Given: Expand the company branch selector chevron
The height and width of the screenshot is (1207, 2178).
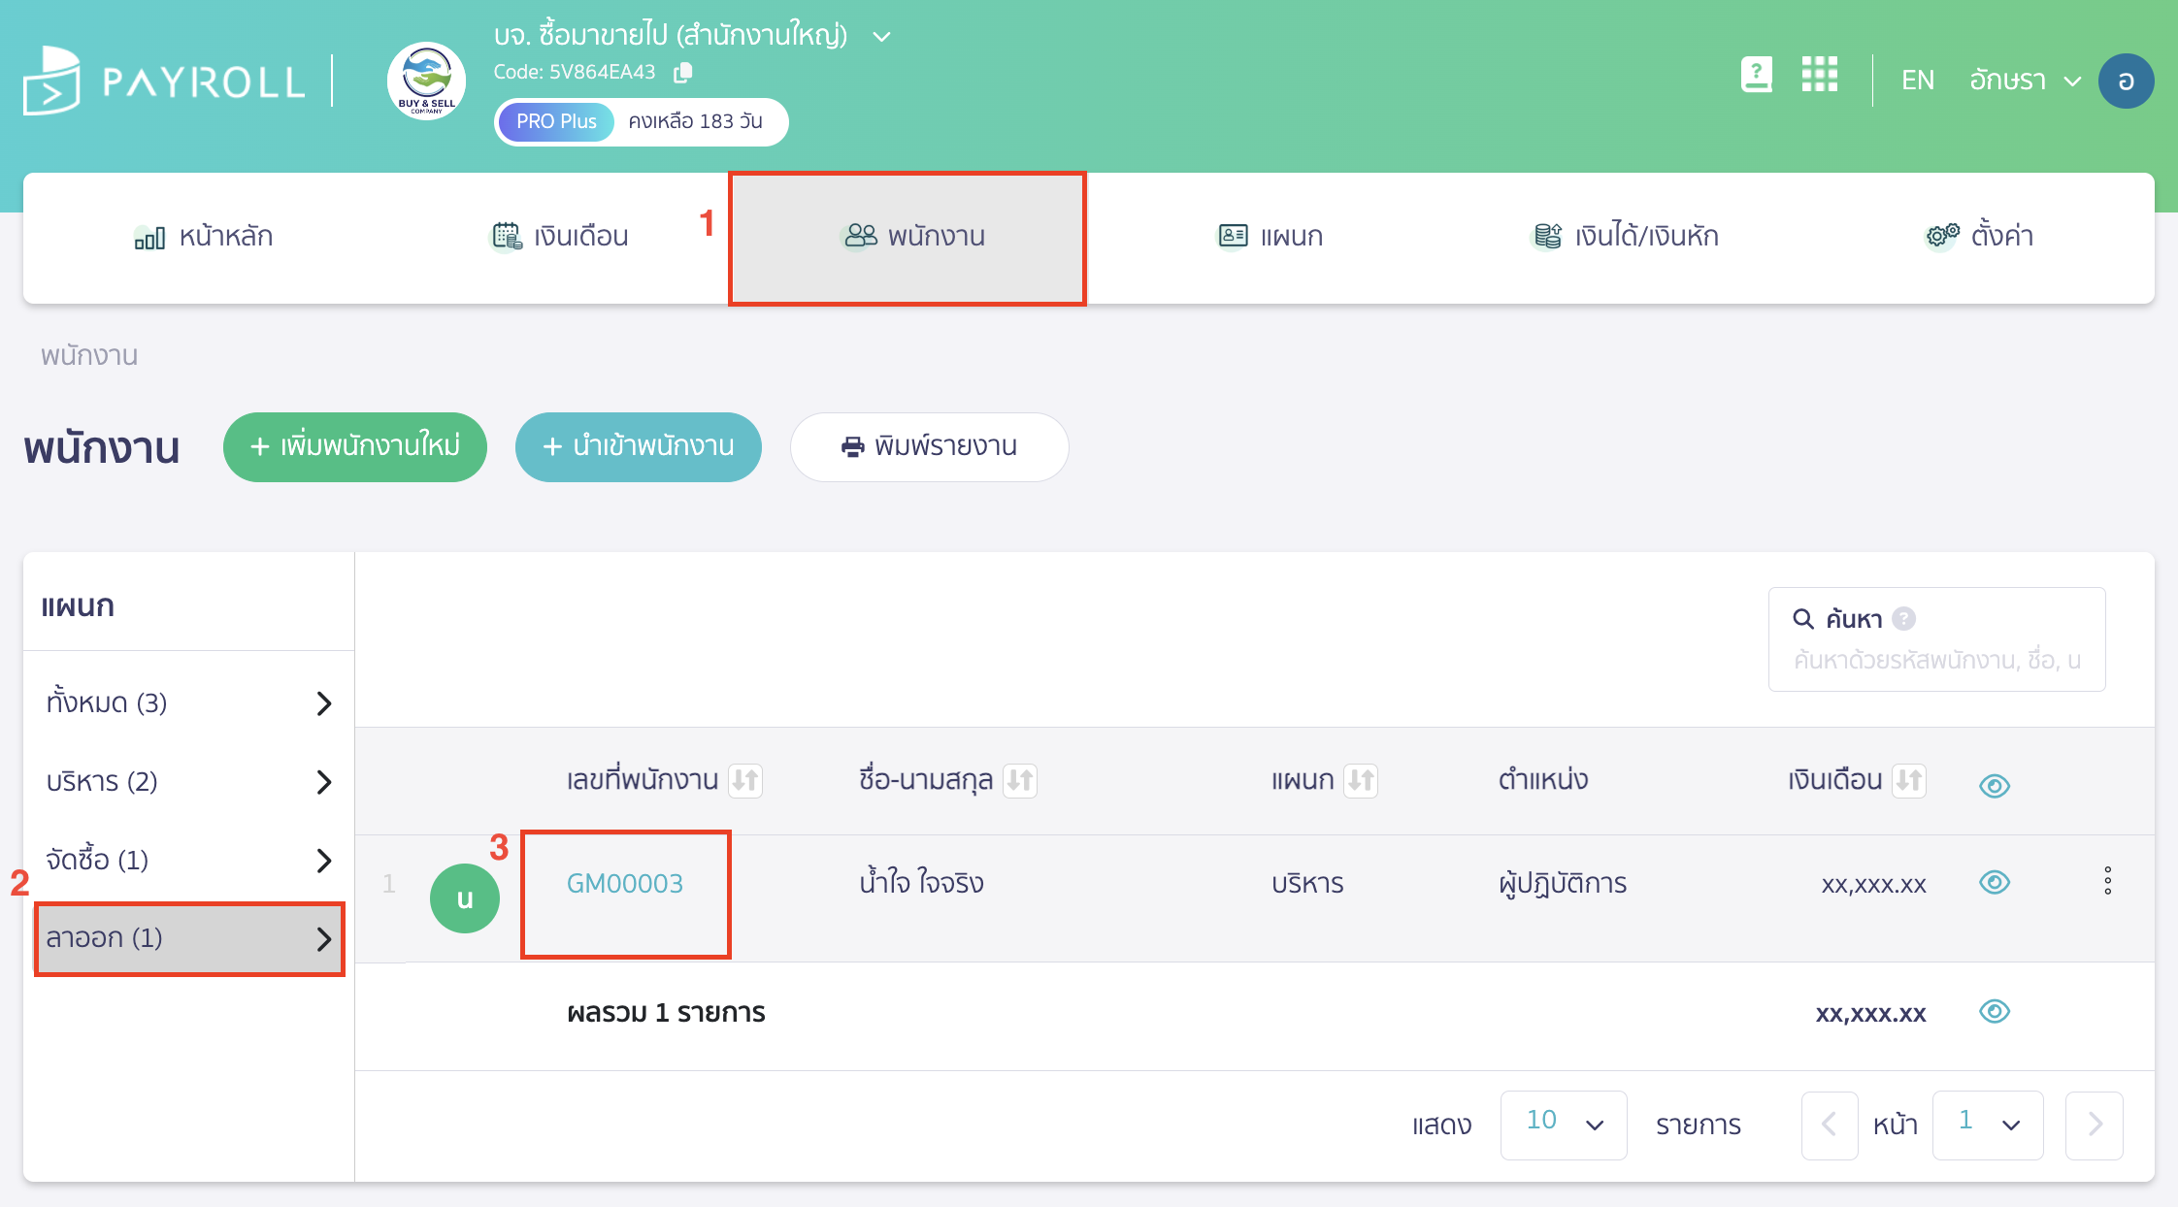Looking at the screenshot, I should click(881, 37).
